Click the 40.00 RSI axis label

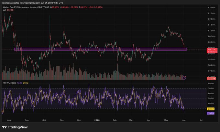(x=211, y=103)
